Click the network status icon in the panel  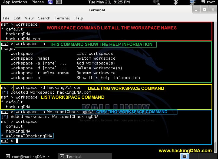(193, 2)
